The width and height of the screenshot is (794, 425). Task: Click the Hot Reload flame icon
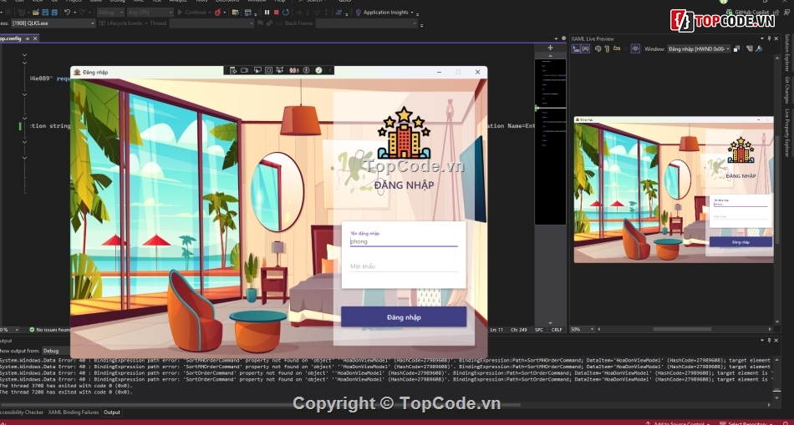(218, 13)
